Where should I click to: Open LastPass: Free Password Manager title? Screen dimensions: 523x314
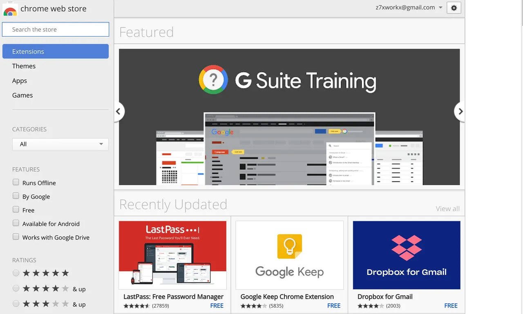pos(173,296)
